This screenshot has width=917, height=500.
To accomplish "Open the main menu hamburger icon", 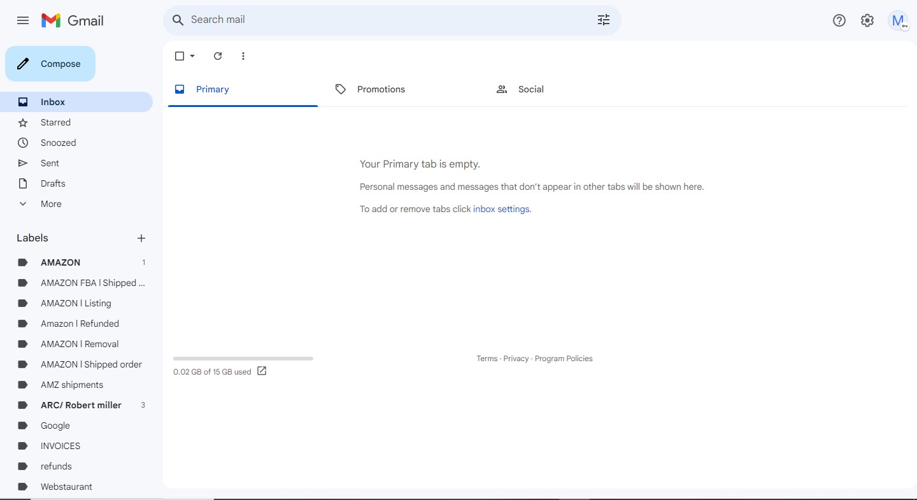I will click(x=23, y=20).
